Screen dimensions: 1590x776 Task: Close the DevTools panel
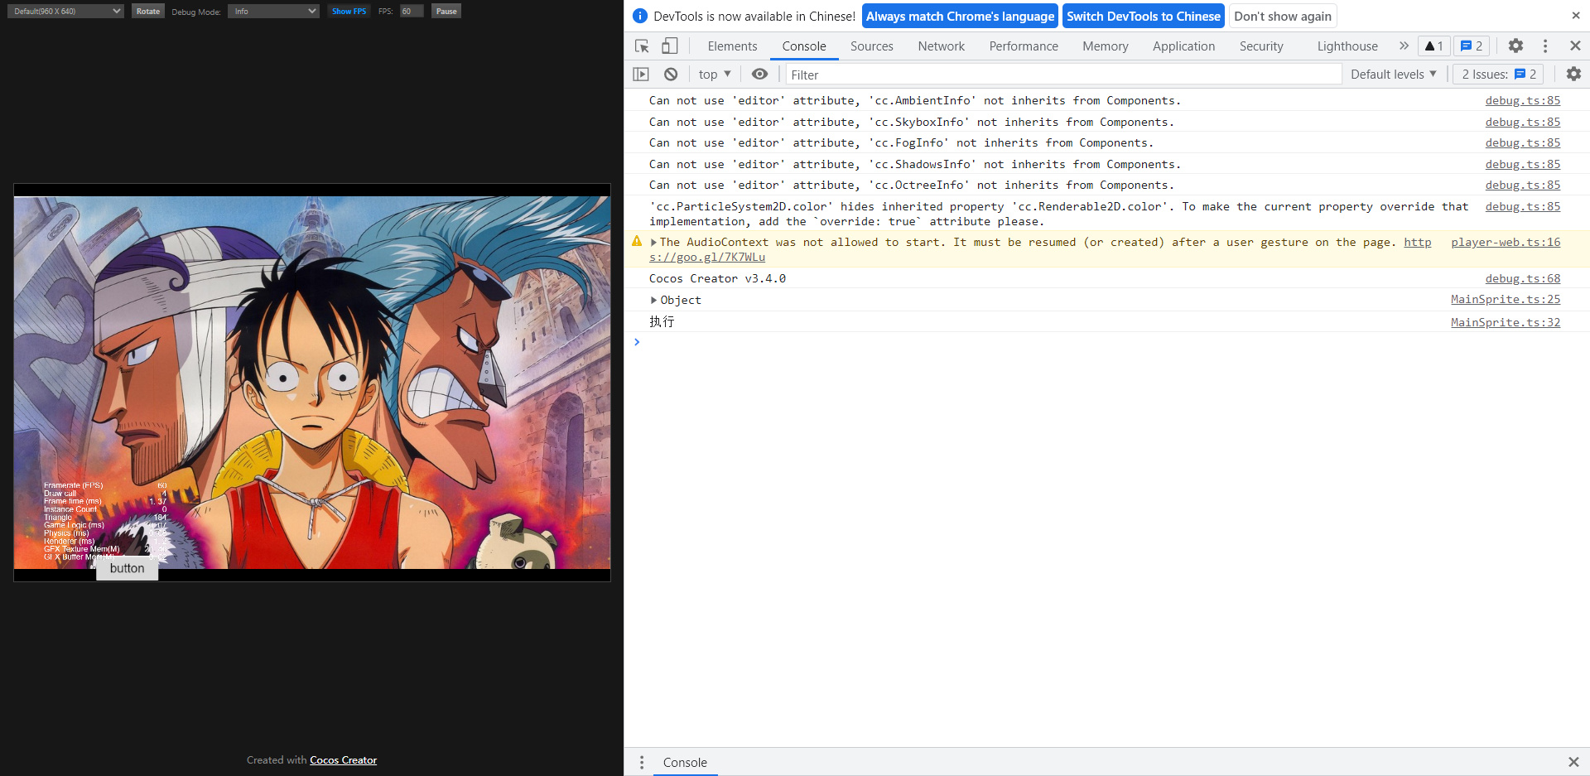pos(1575,46)
